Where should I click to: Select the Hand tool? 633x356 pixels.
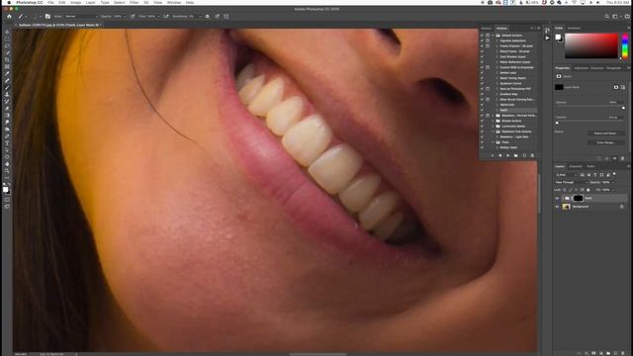click(x=7, y=164)
